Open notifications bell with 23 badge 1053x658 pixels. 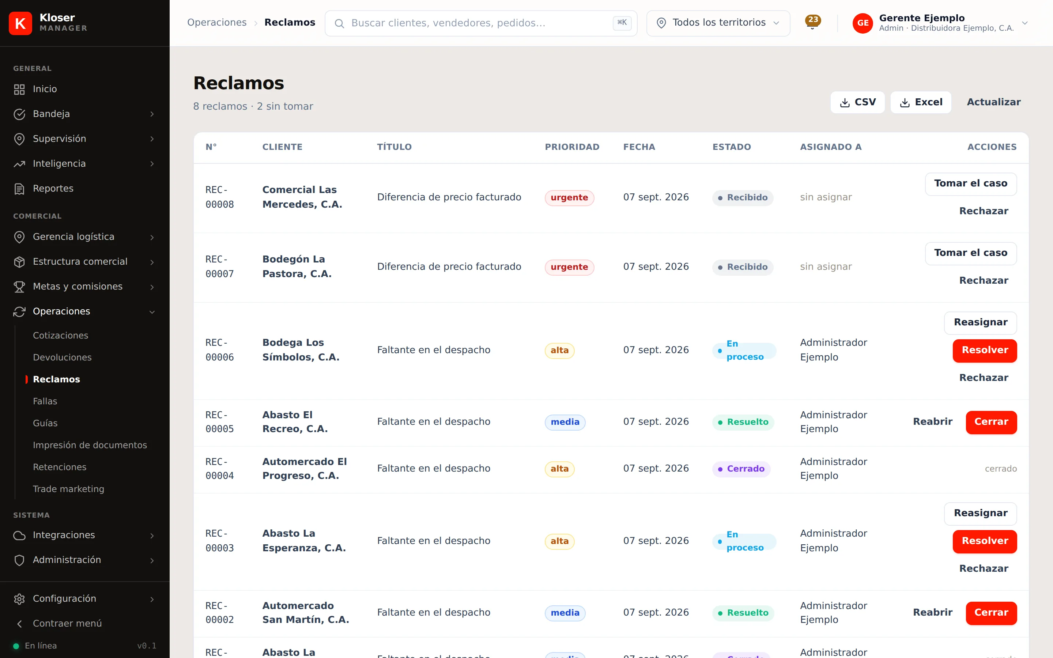tap(812, 22)
